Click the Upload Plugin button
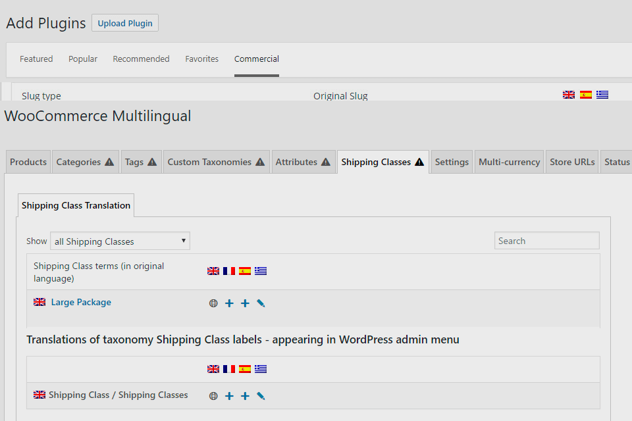Screen dimensions: 632x421 [x=125, y=23]
